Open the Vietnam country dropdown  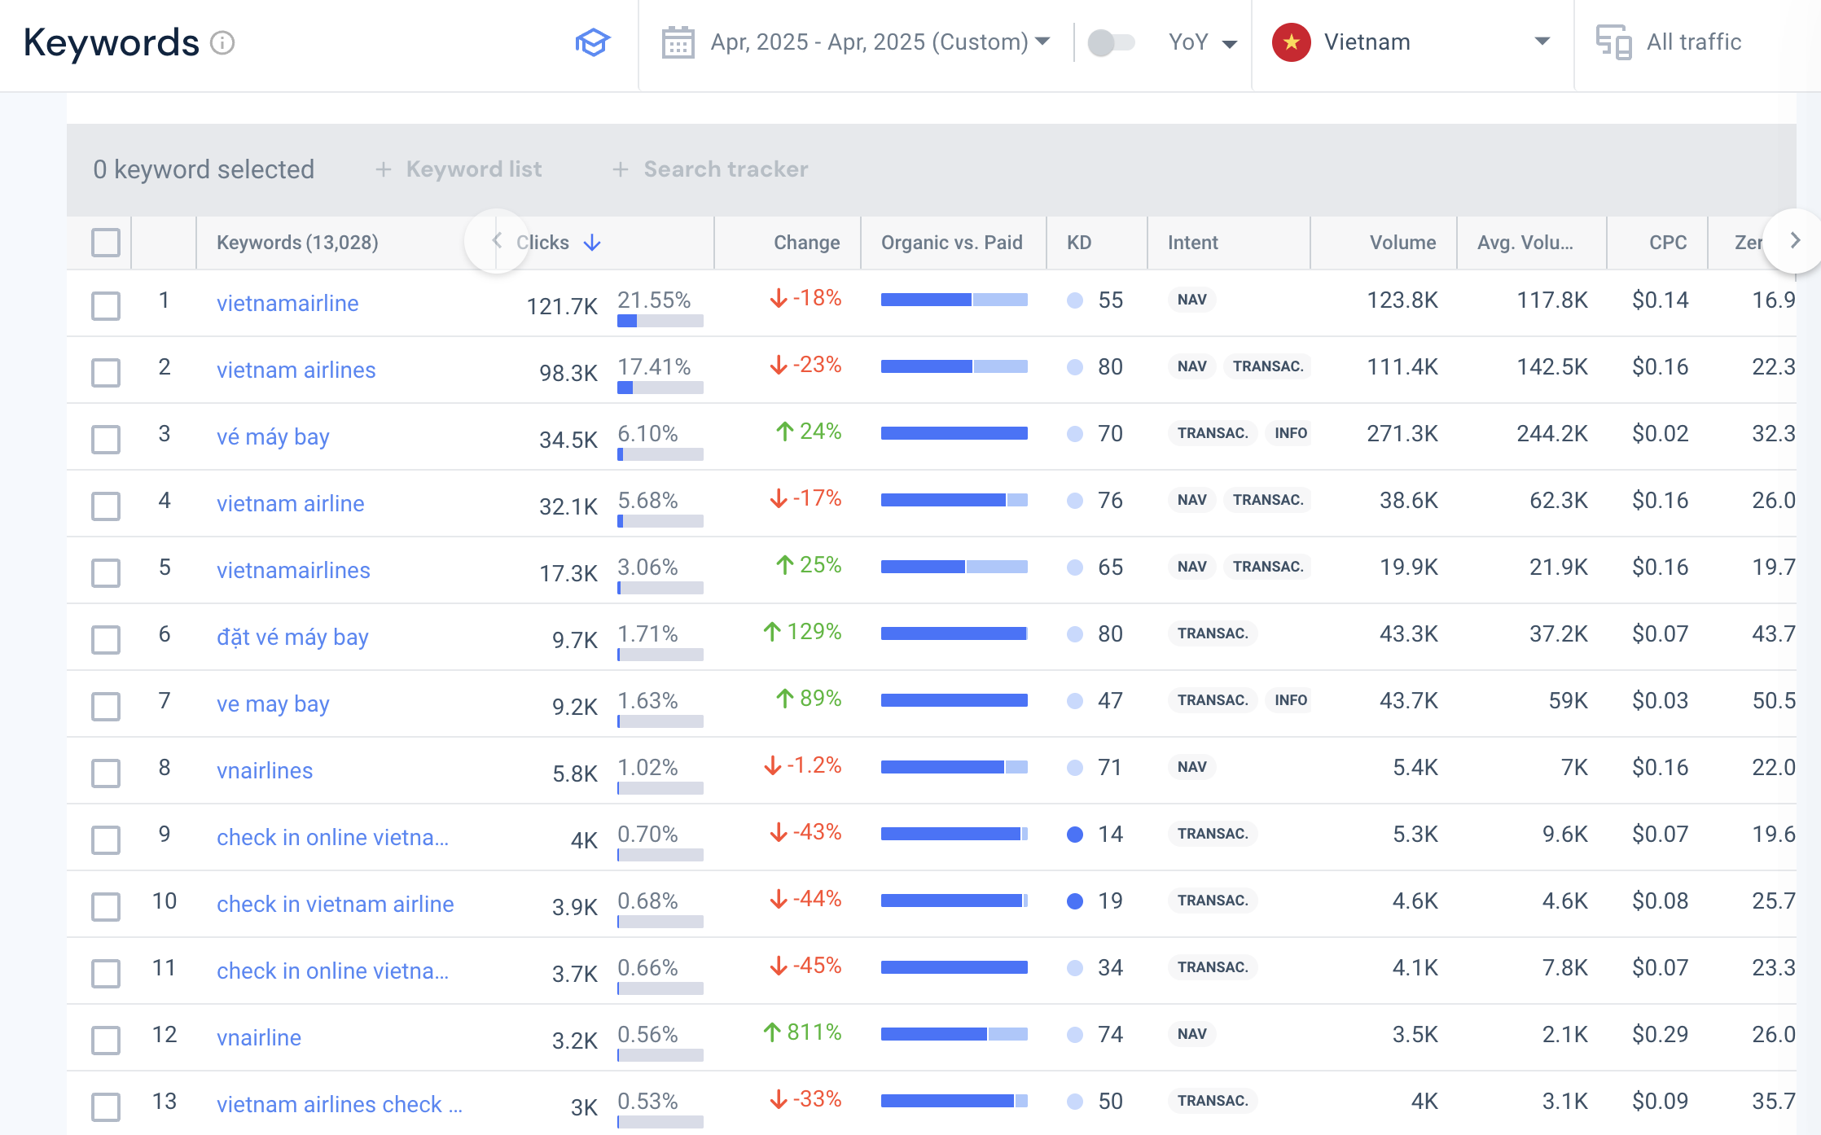click(1412, 42)
